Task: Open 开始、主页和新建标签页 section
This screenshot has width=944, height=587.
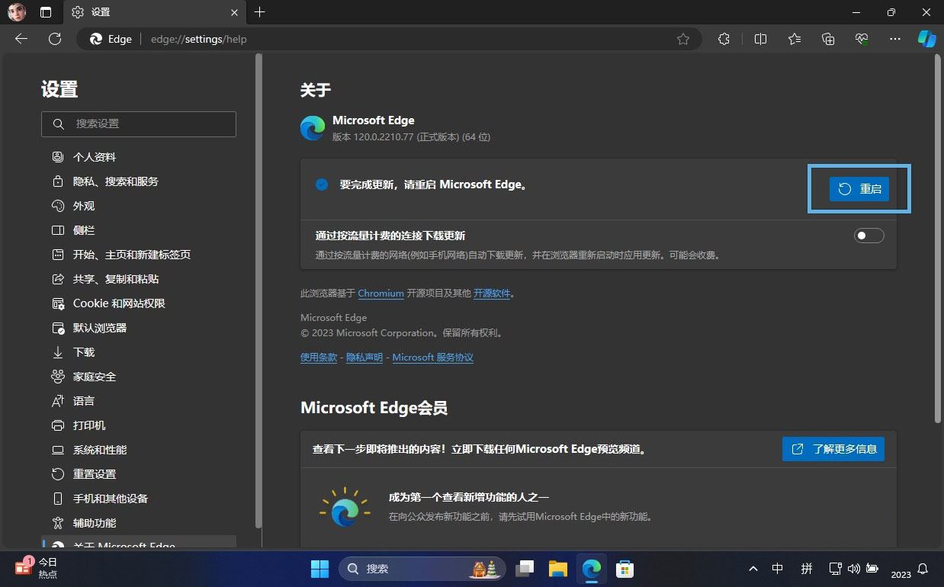Action: 139,255
